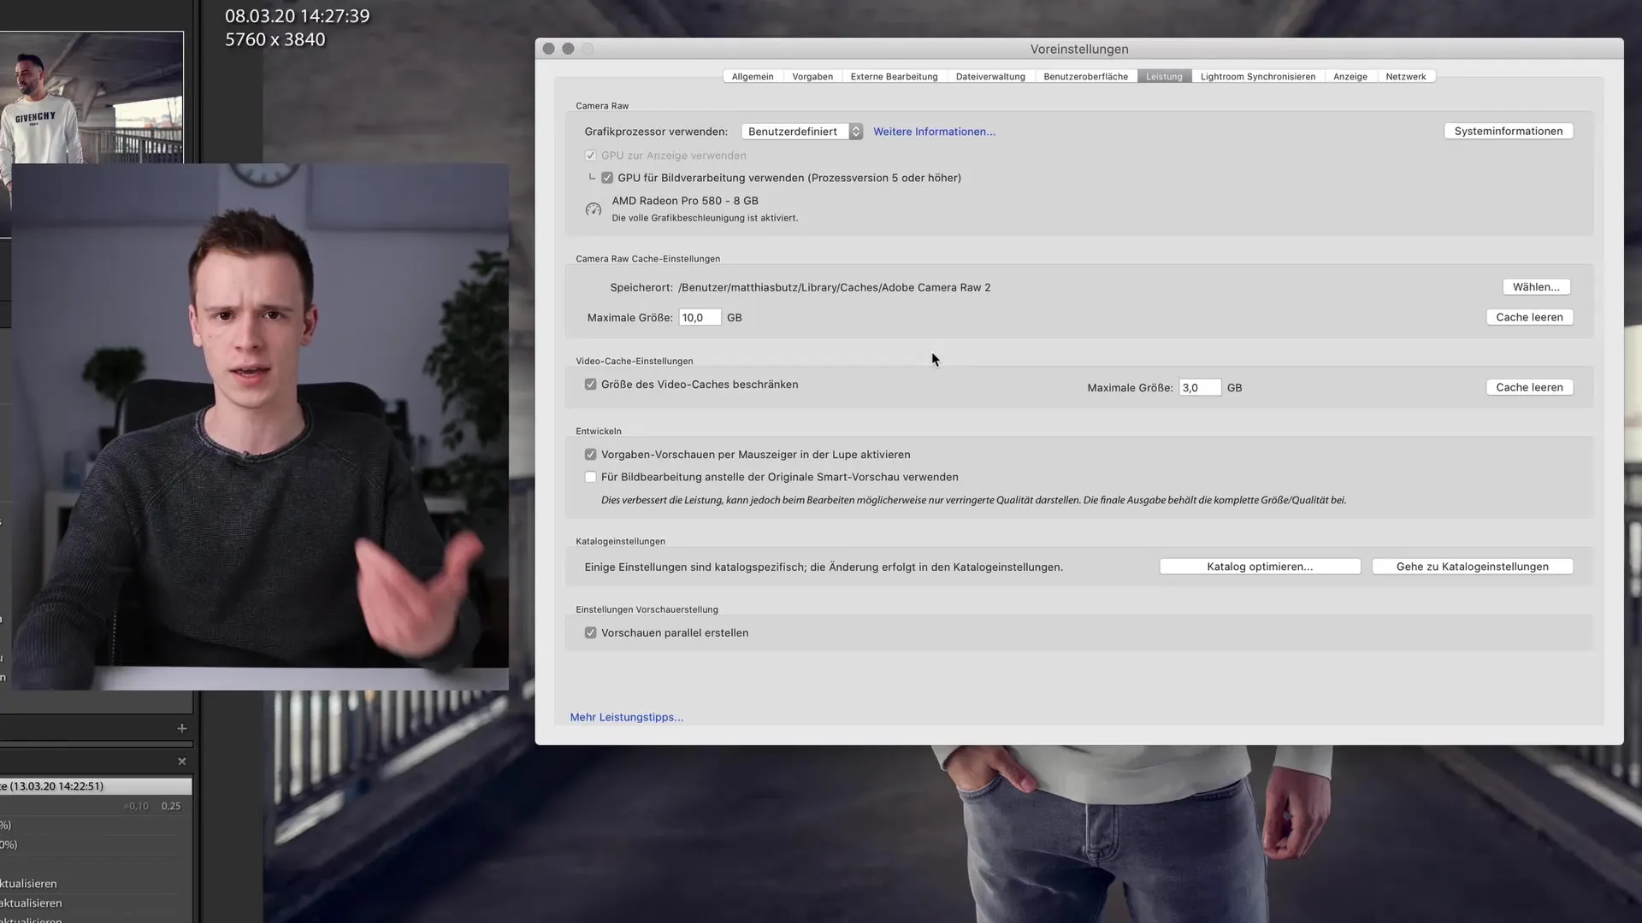The width and height of the screenshot is (1642, 923).
Task: Open Weitere Informationen link
Action: tap(934, 132)
